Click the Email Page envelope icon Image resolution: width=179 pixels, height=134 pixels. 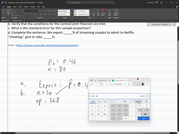point(109,11)
